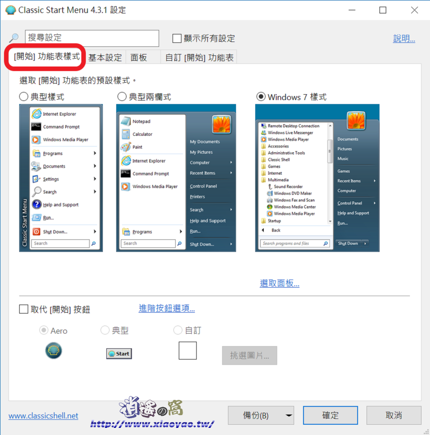Click the Documents icon in classic preview

(36, 166)
